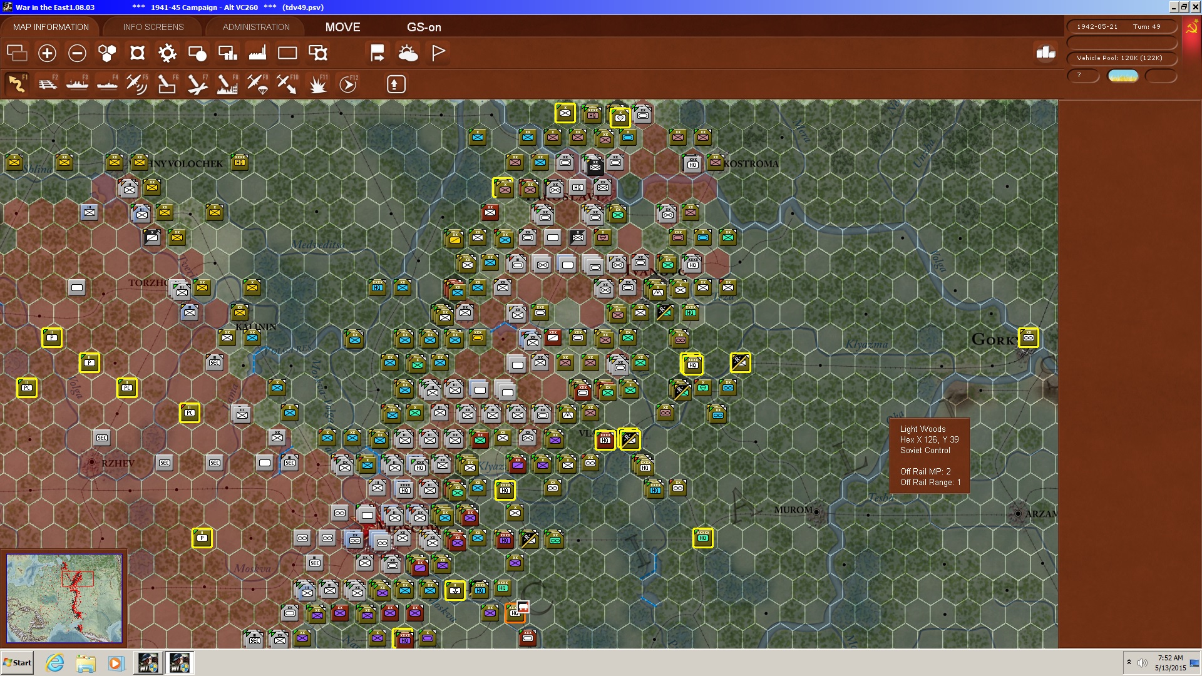
Task: Click the pennant flag outline icon
Action: point(438,53)
